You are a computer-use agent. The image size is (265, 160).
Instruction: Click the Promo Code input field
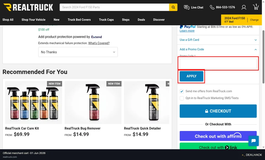218,64
